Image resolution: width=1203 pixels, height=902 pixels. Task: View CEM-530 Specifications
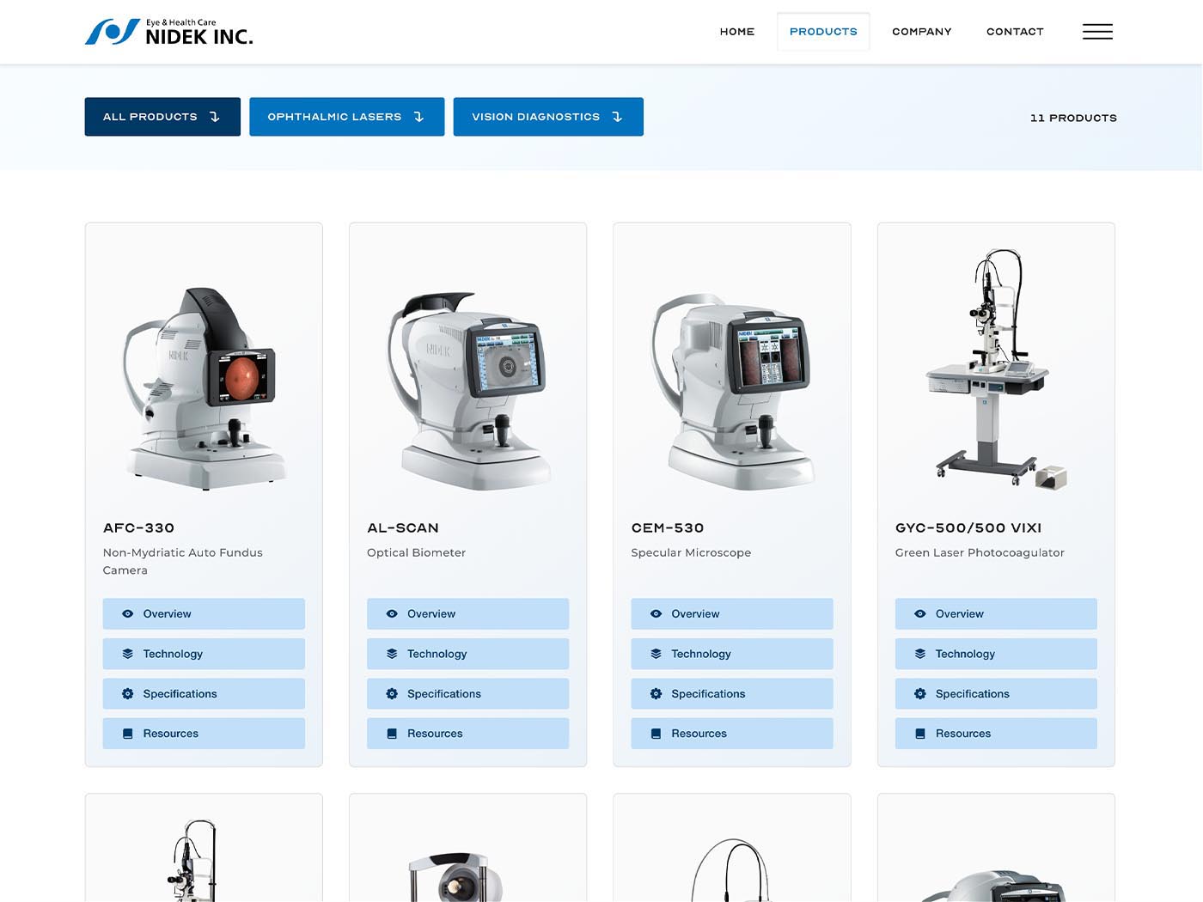click(x=732, y=694)
